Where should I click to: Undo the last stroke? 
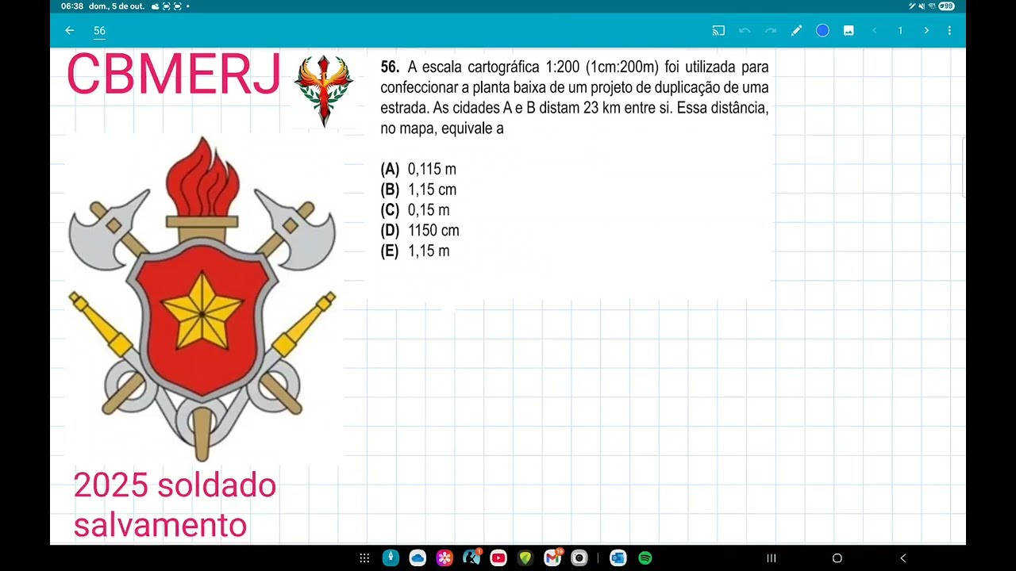coord(745,31)
